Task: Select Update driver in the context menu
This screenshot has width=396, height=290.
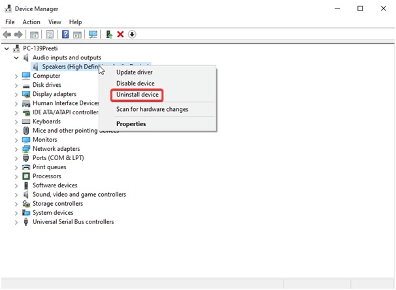Action: [x=134, y=72]
